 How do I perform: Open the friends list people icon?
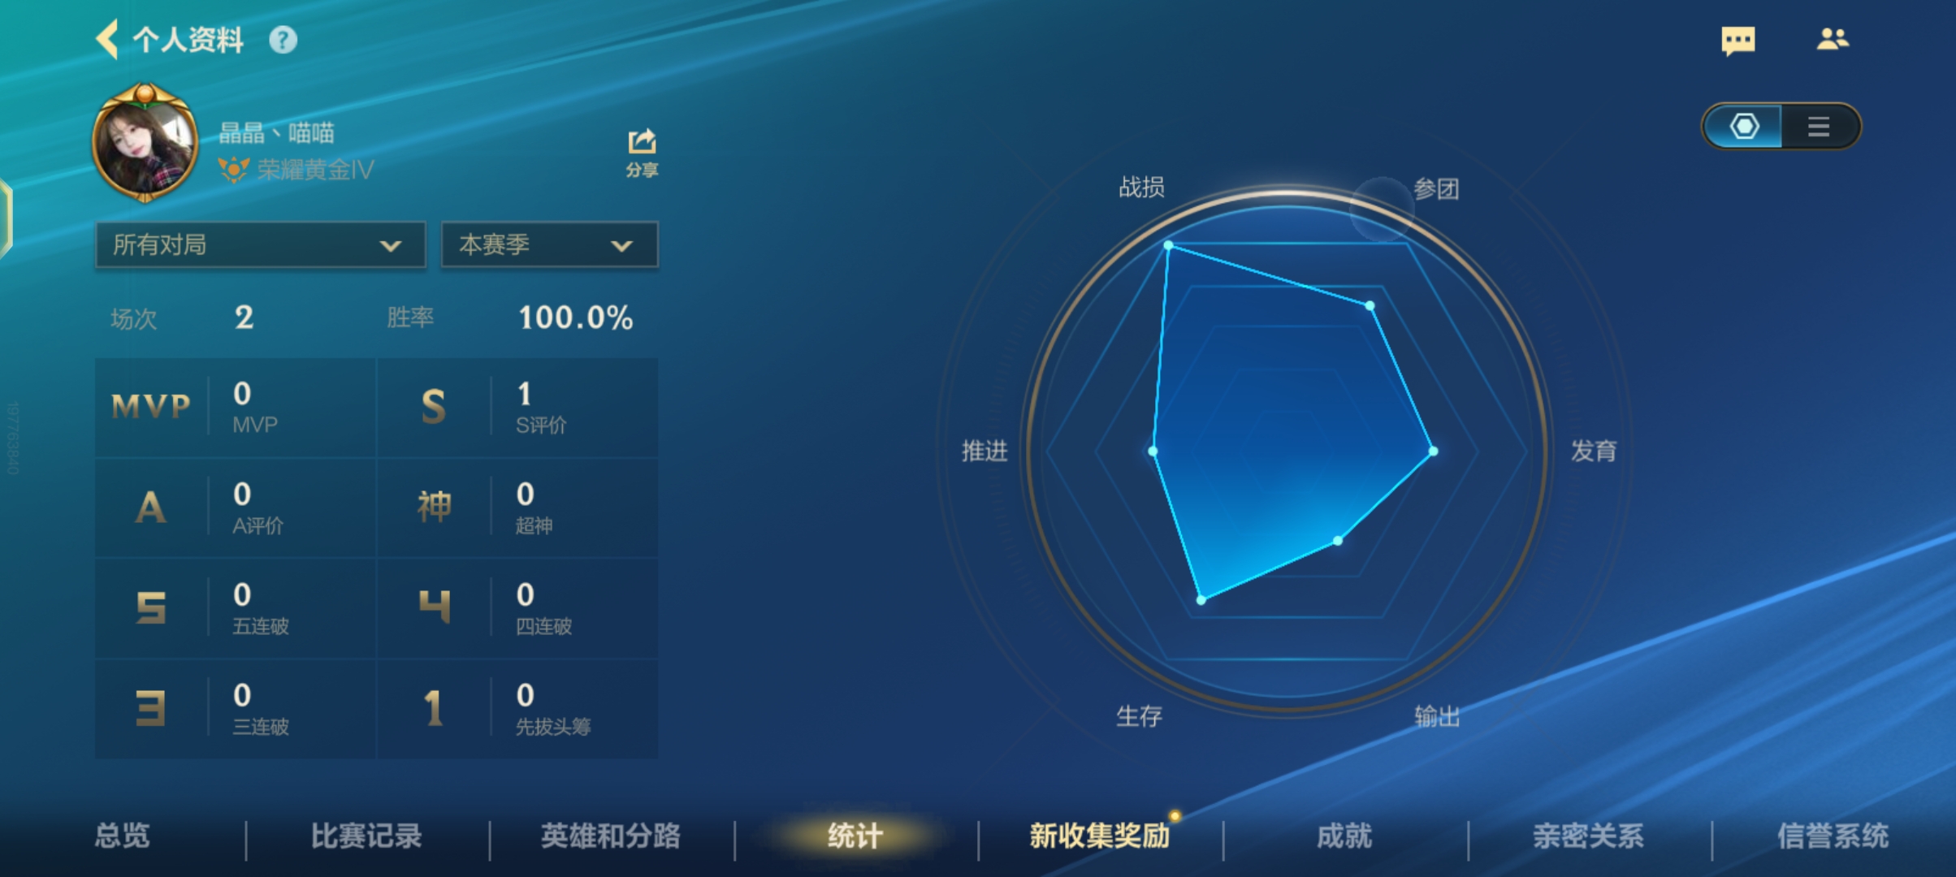point(1833,39)
